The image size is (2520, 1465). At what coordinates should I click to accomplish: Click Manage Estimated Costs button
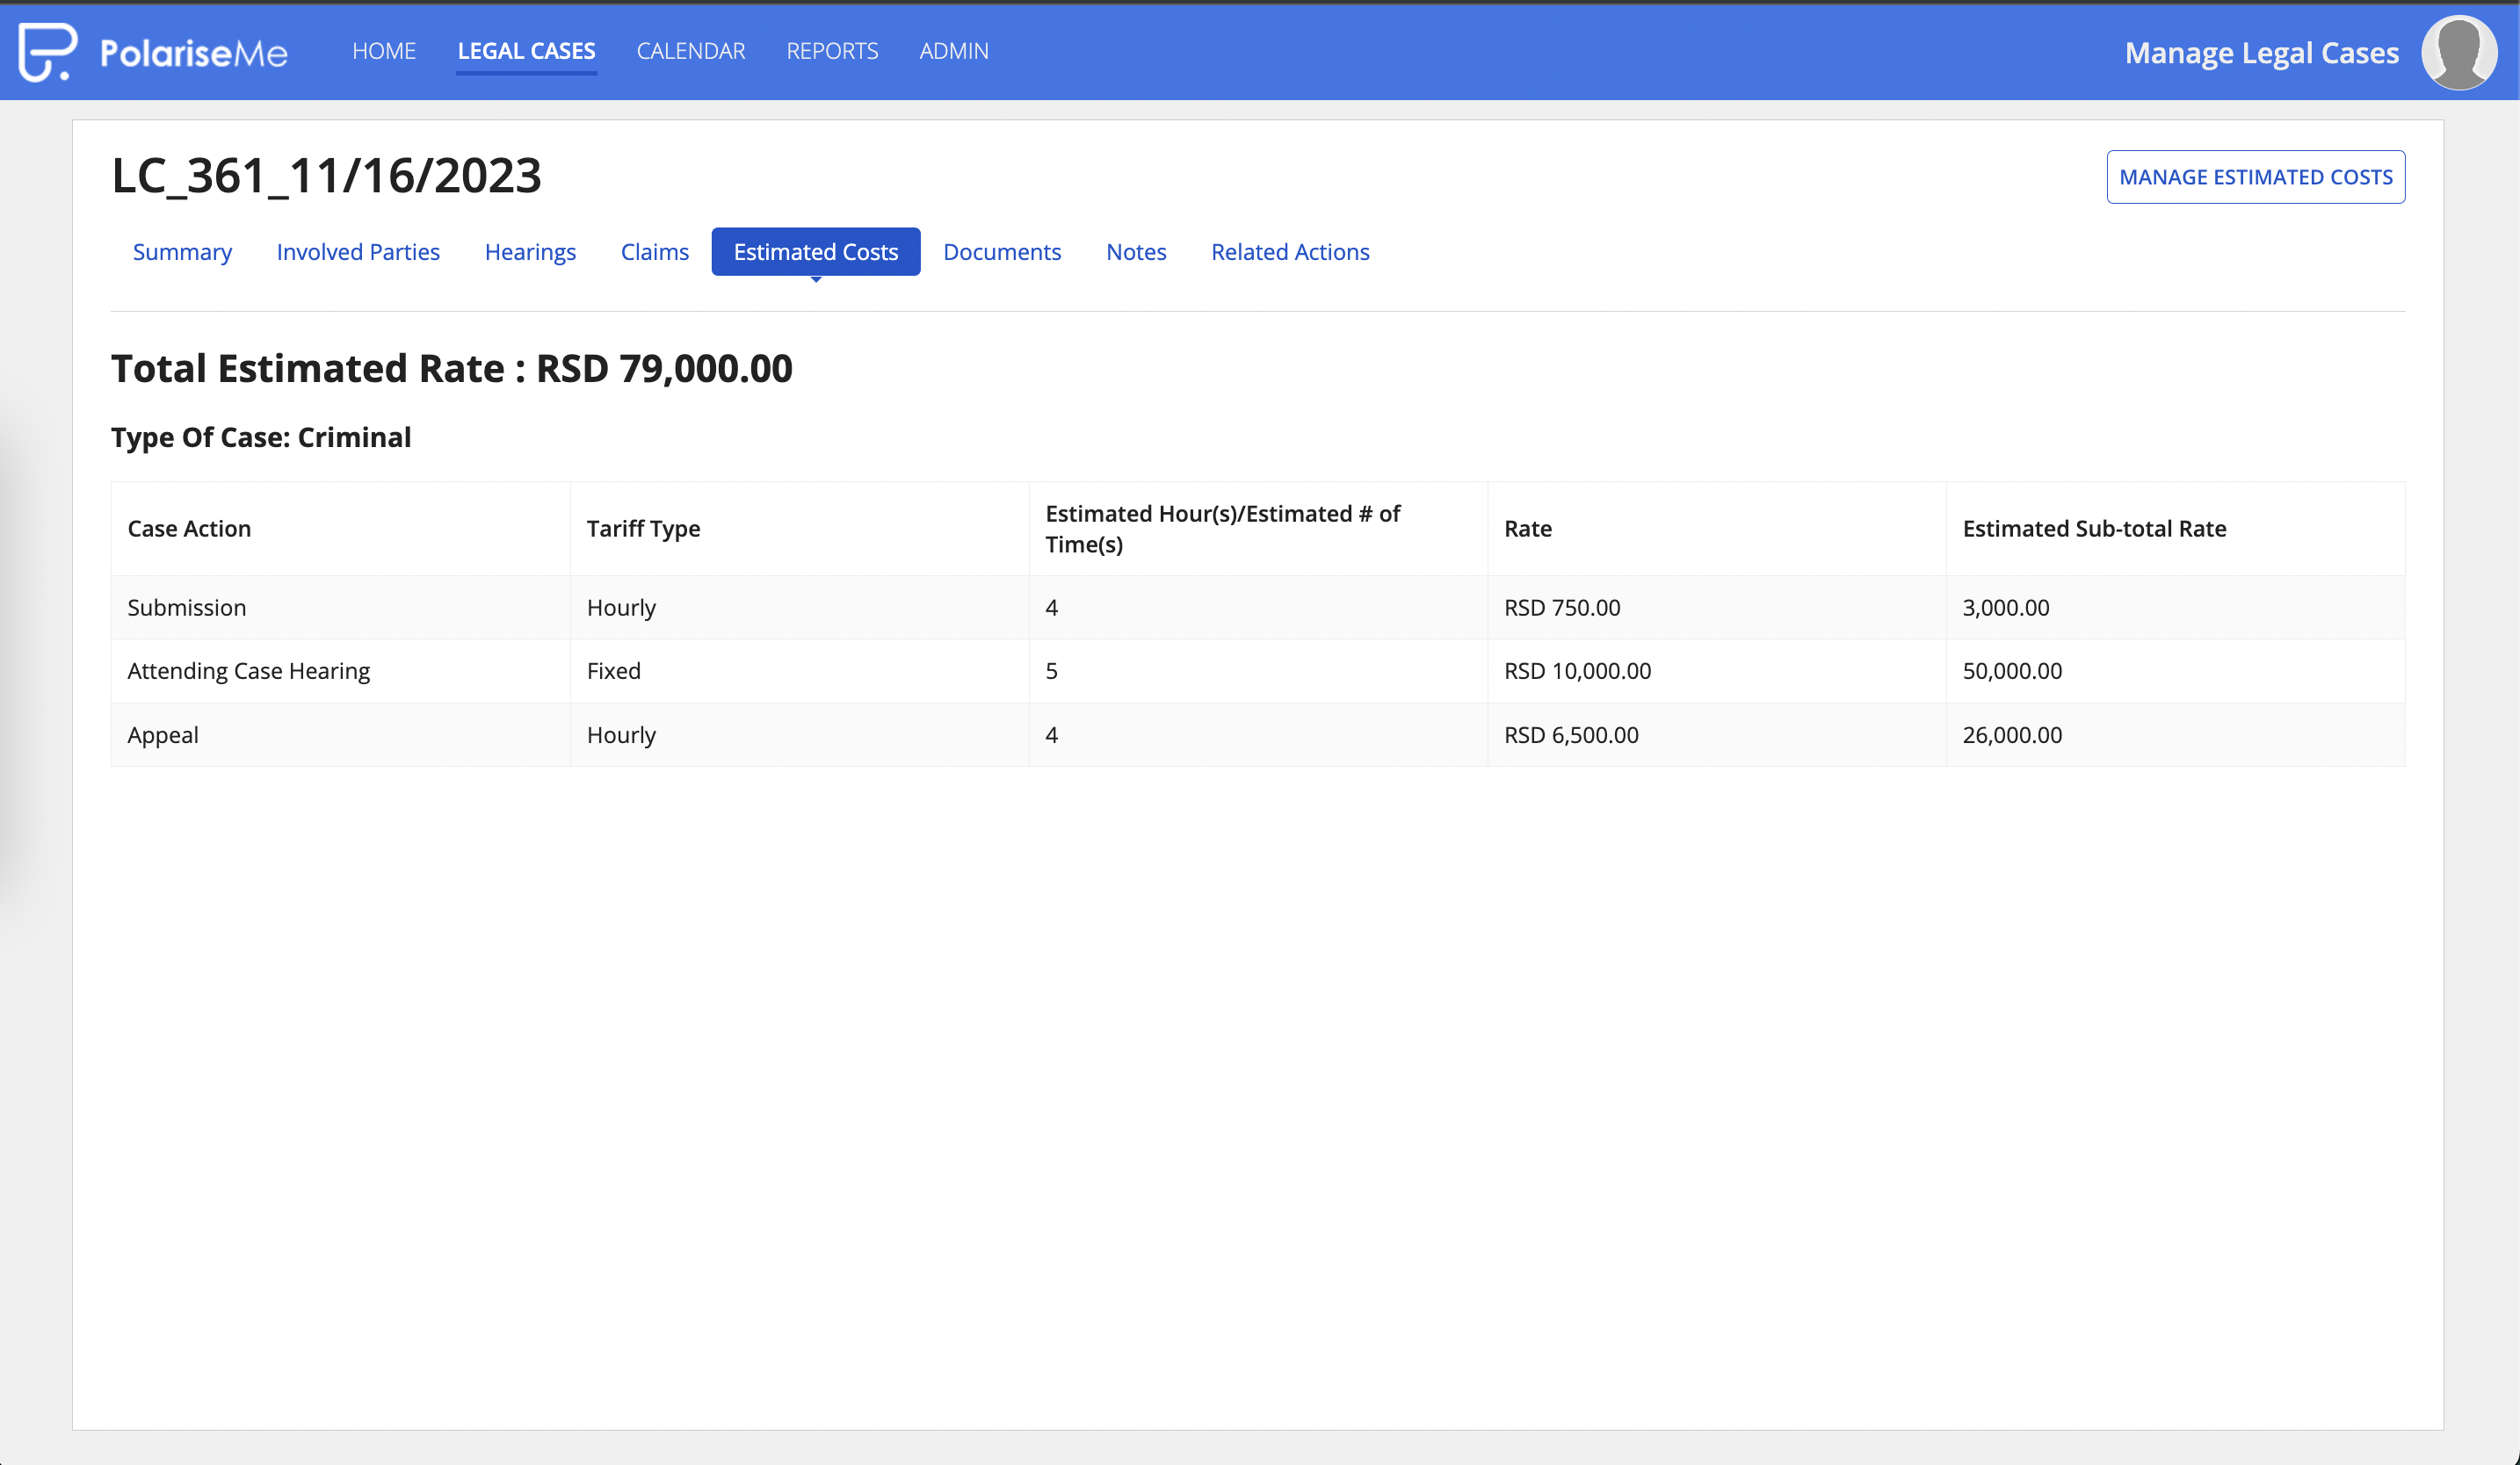(x=2255, y=177)
